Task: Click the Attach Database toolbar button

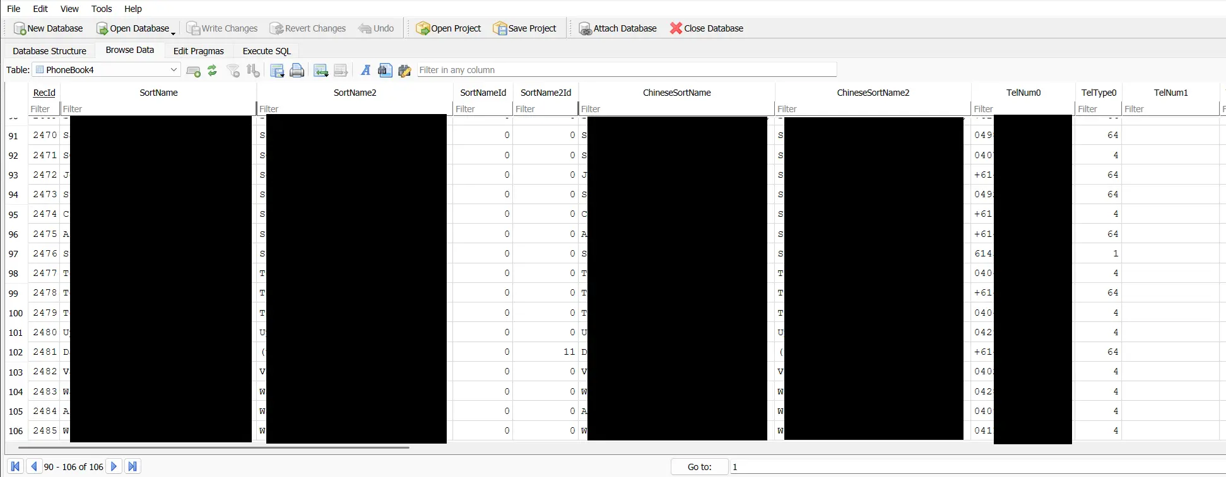Action: pyautogui.click(x=618, y=28)
